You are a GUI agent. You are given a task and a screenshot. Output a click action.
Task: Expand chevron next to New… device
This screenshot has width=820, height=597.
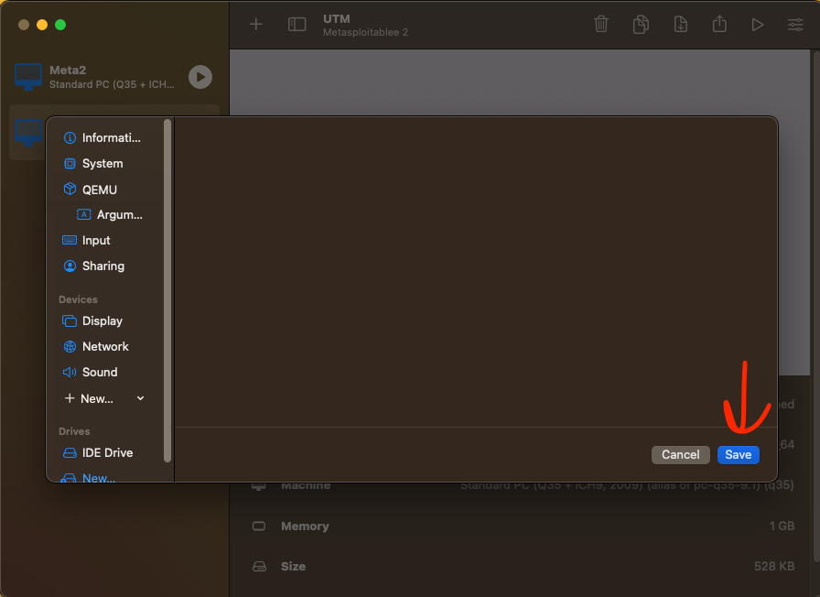point(140,398)
